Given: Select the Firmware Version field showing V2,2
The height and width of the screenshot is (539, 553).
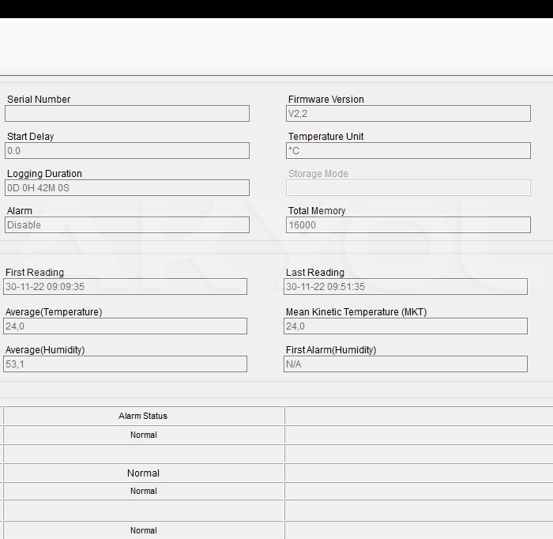Looking at the screenshot, I should pyautogui.click(x=408, y=114).
